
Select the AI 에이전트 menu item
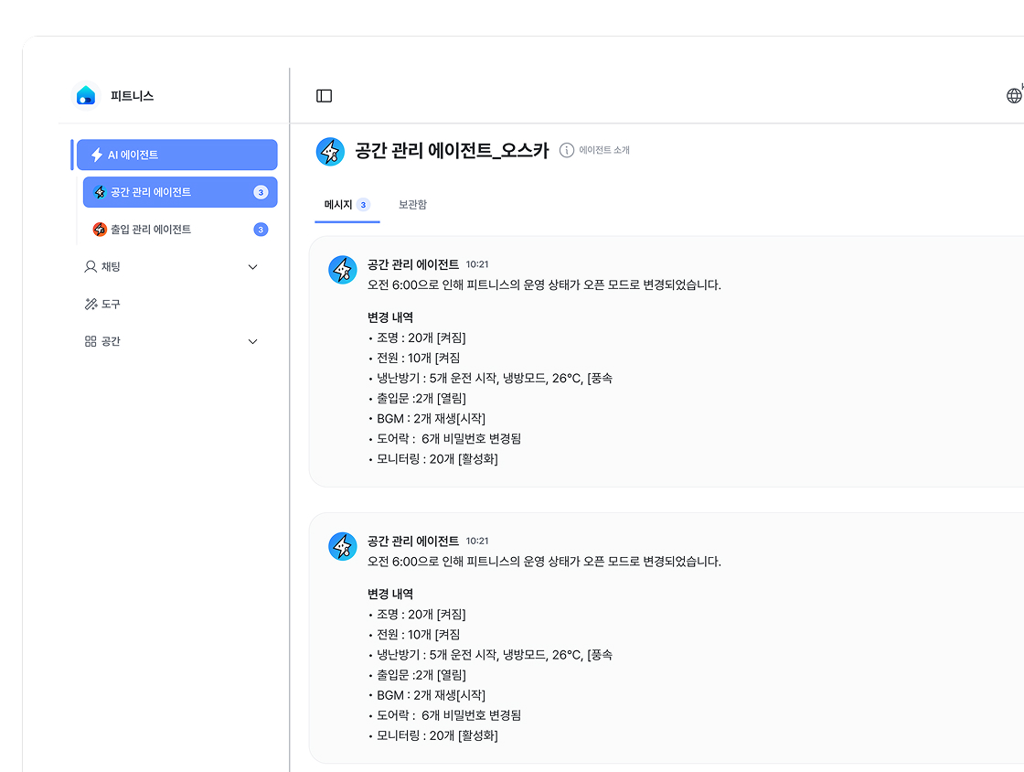pos(176,155)
